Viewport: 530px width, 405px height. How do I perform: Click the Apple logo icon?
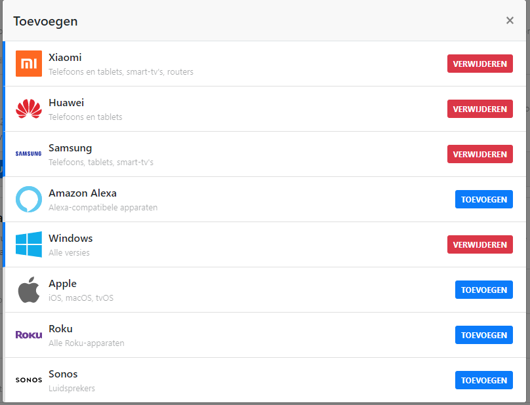29,290
